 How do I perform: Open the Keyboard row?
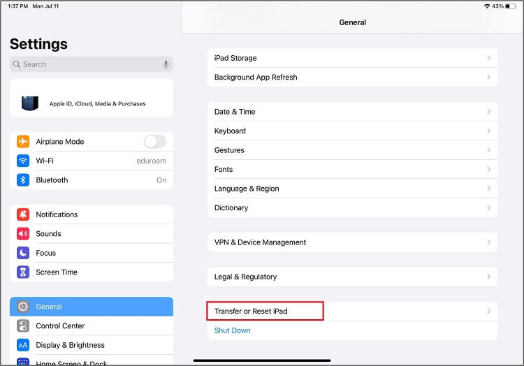353,131
